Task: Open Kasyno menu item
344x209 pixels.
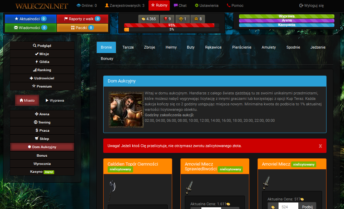Action: click(42, 172)
